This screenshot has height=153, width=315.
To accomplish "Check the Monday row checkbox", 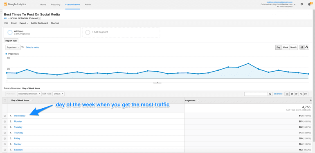I will tap(4, 121).
